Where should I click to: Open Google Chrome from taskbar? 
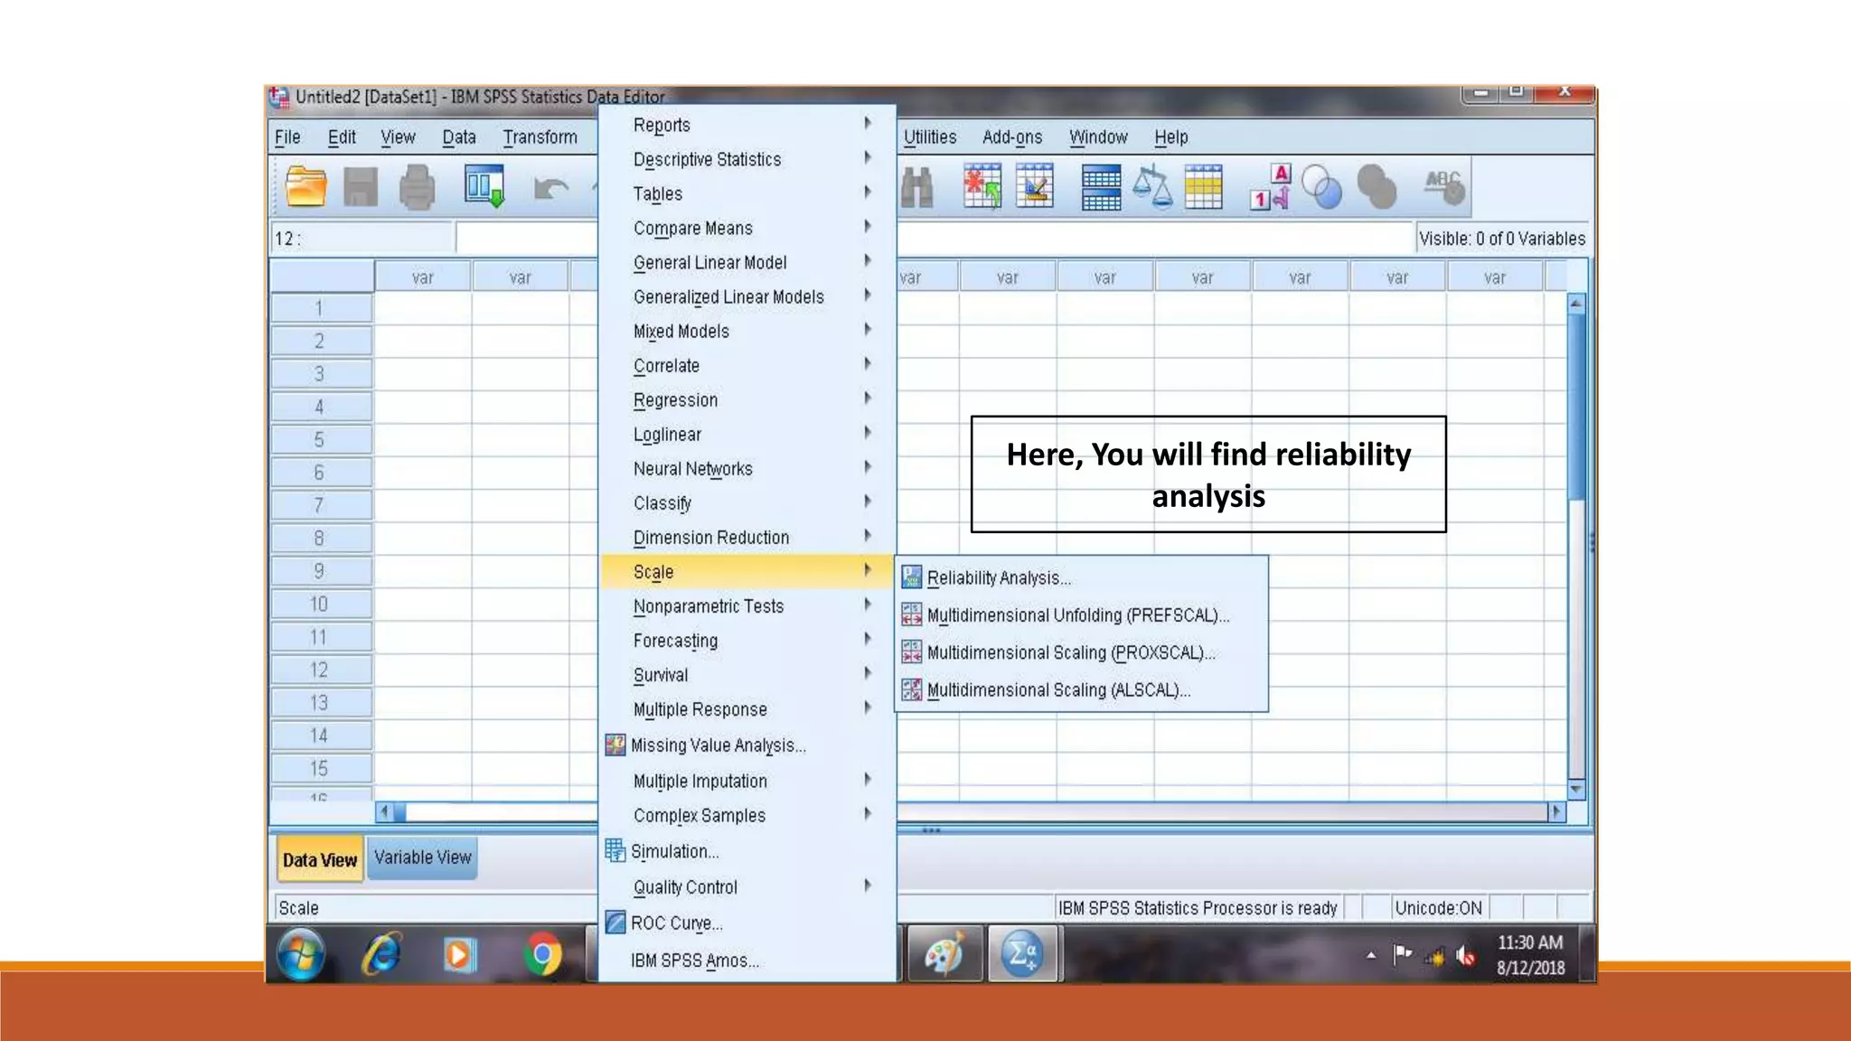point(542,954)
